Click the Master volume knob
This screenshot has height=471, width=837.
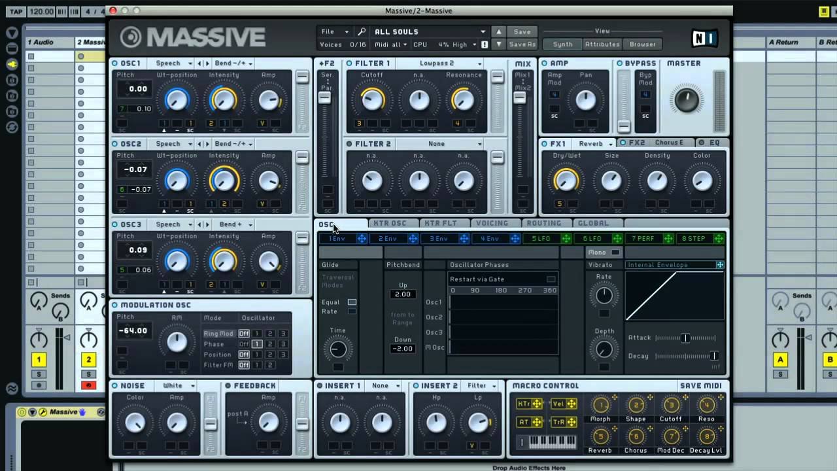(686, 99)
